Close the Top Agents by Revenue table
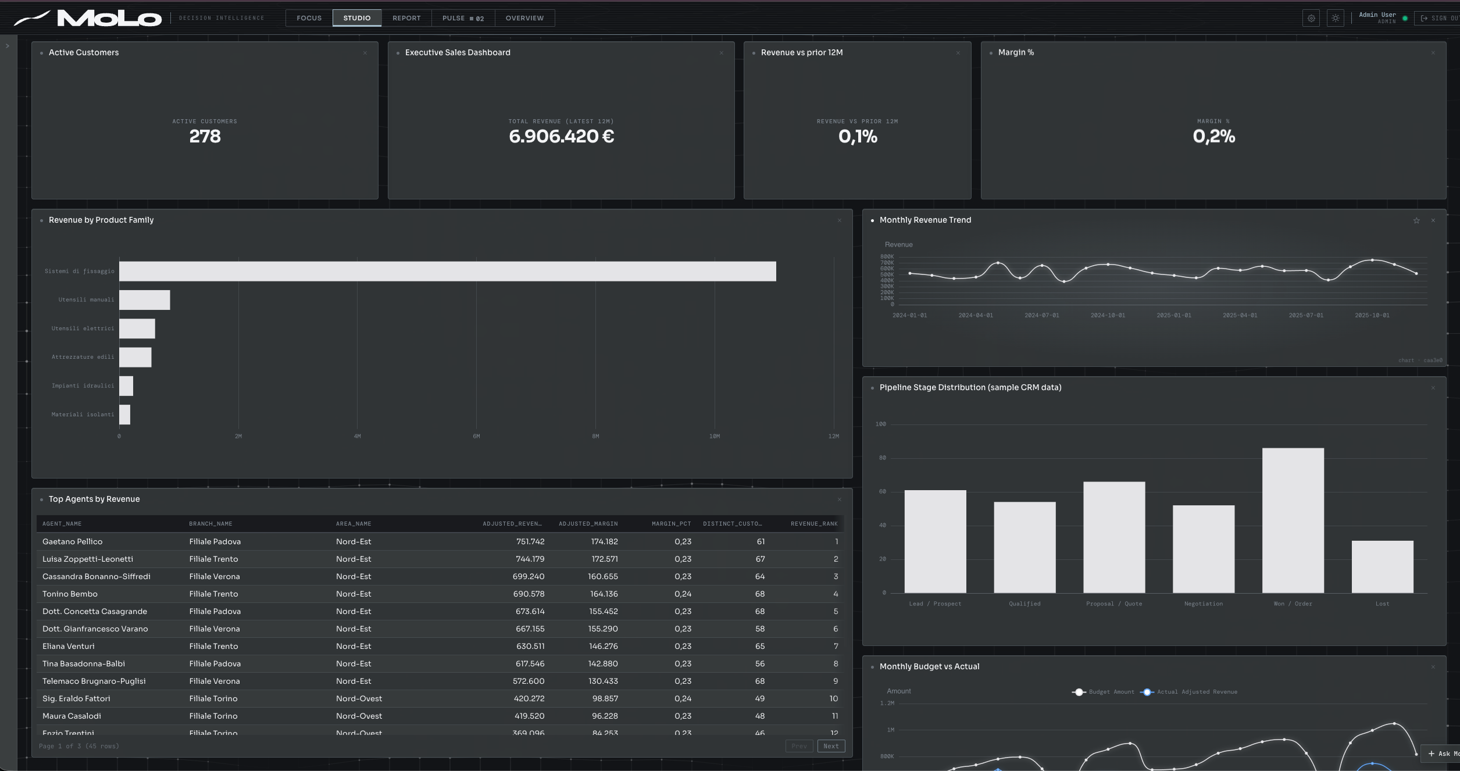 pos(840,499)
